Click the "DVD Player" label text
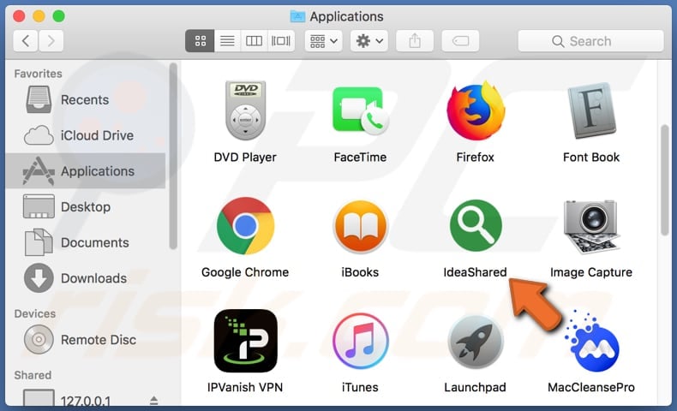This screenshot has height=411, width=677. 245,157
